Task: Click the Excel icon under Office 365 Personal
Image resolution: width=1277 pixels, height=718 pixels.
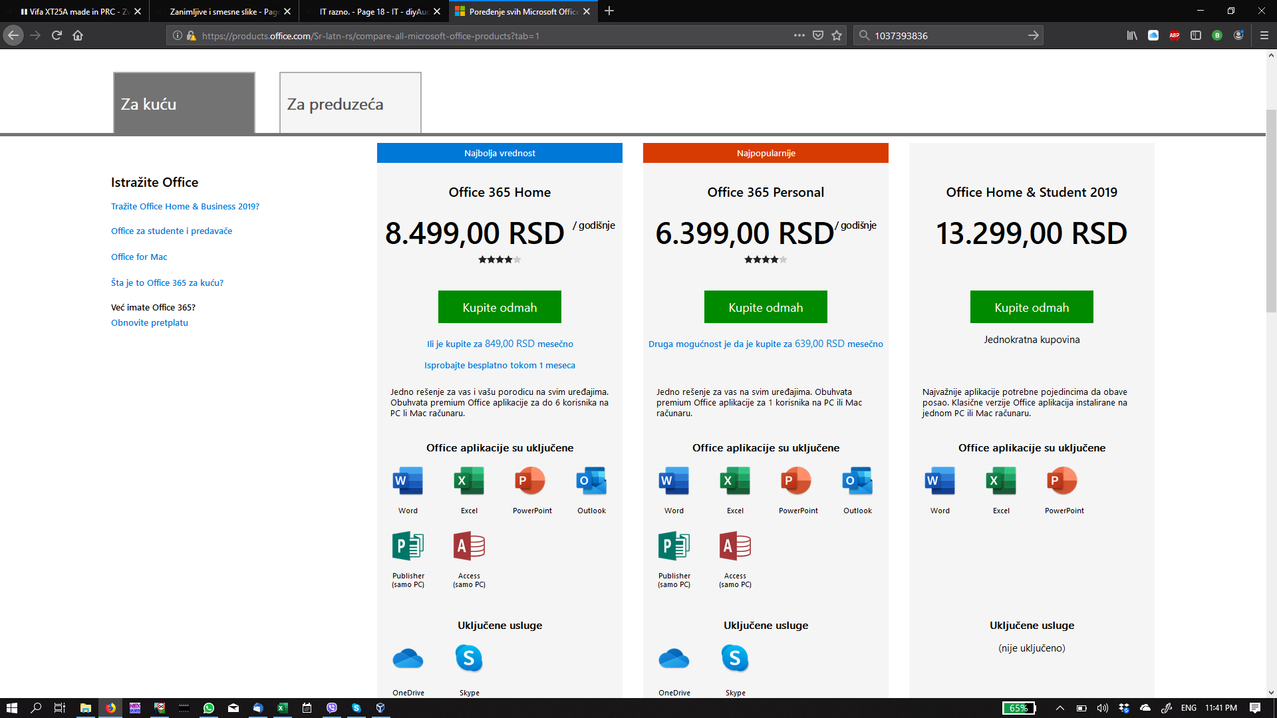Action: pyautogui.click(x=735, y=481)
